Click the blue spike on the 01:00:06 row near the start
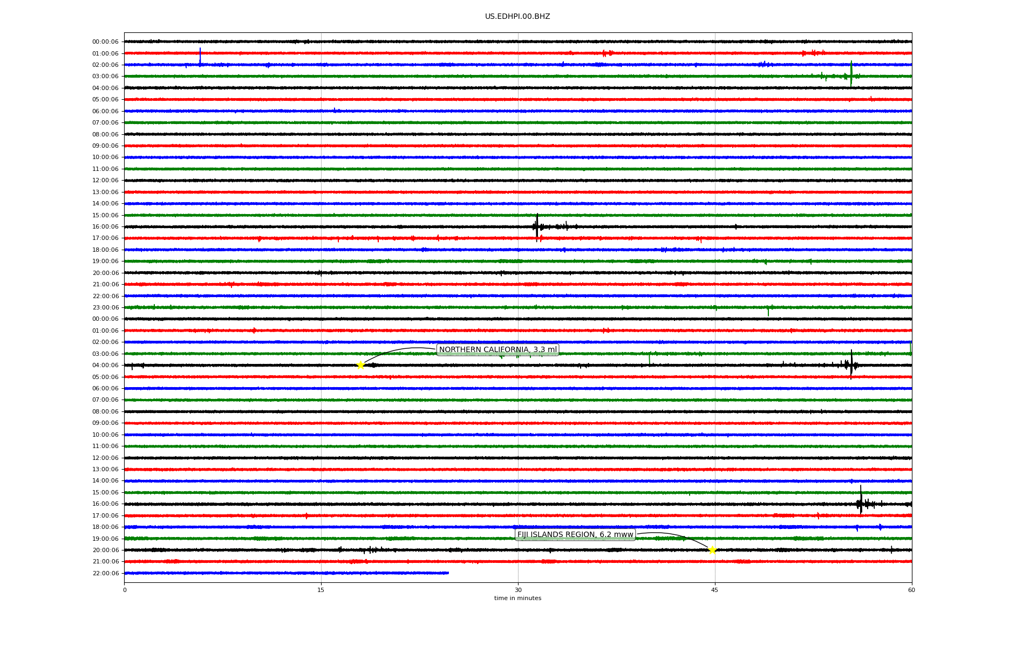The image size is (1036, 647). pos(200,56)
